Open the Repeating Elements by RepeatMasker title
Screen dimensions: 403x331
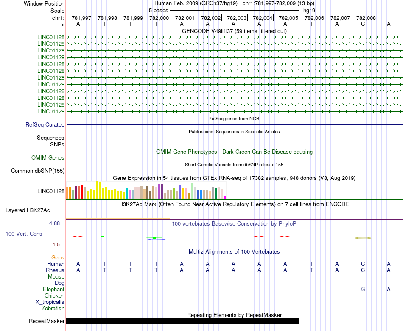click(x=235, y=315)
